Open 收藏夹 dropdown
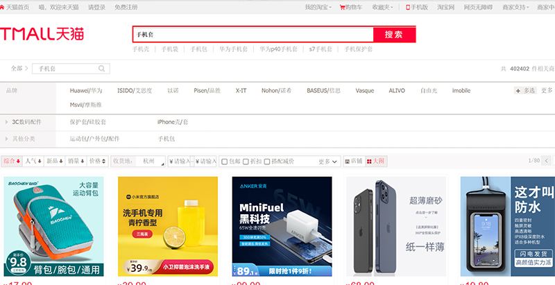This screenshot has width=555, height=285. coord(383,7)
